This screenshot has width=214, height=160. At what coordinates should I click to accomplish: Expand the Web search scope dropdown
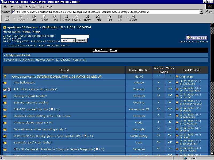click(74, 41)
